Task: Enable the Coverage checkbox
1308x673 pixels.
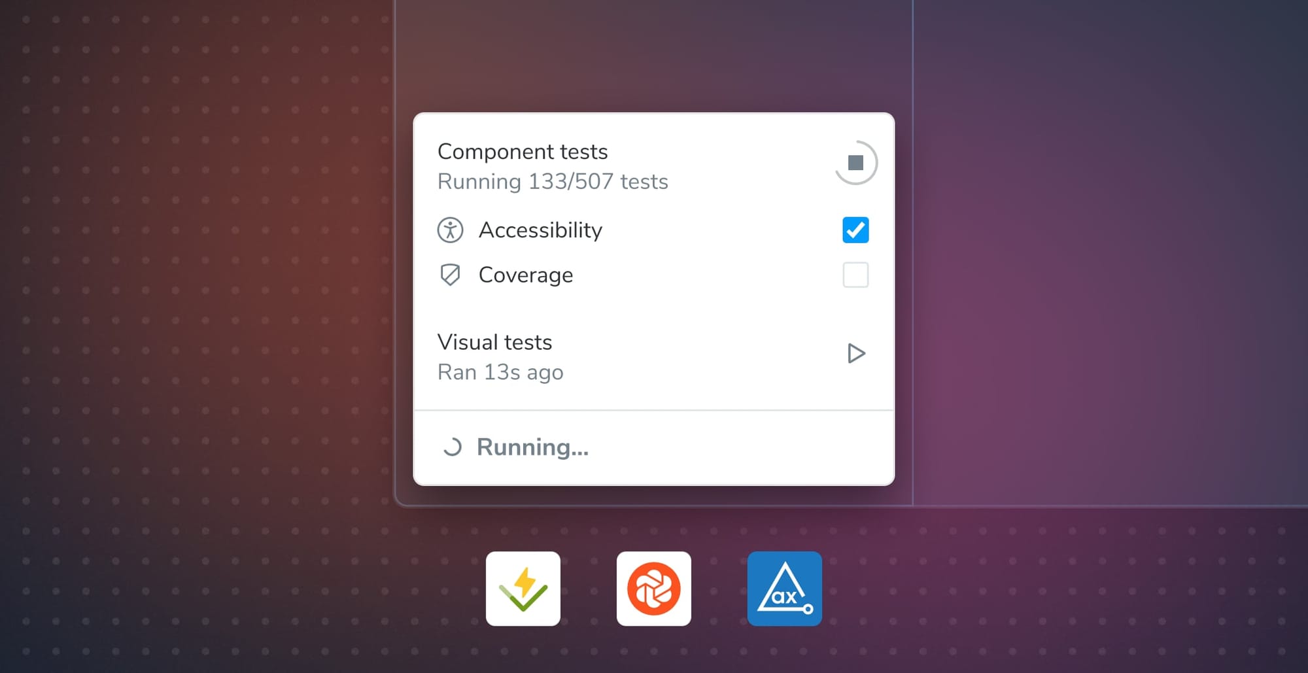Action: tap(855, 275)
